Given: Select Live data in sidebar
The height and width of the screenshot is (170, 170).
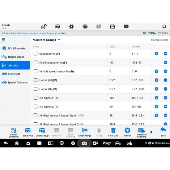Looking at the screenshot, I should tap(15, 65).
